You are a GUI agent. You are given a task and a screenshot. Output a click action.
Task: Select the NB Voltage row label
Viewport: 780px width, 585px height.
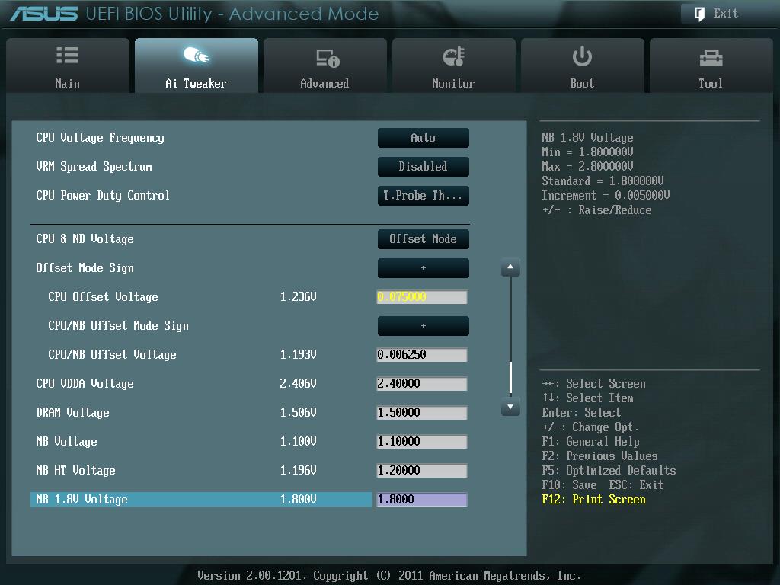67,441
